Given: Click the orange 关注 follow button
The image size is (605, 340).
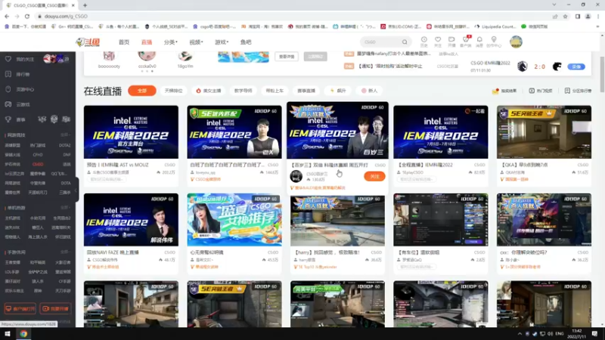Looking at the screenshot, I should [374, 176].
